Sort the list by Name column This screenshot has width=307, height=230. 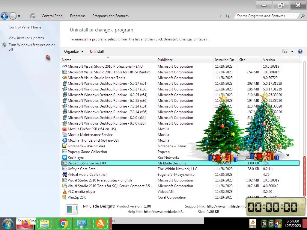(x=108, y=60)
